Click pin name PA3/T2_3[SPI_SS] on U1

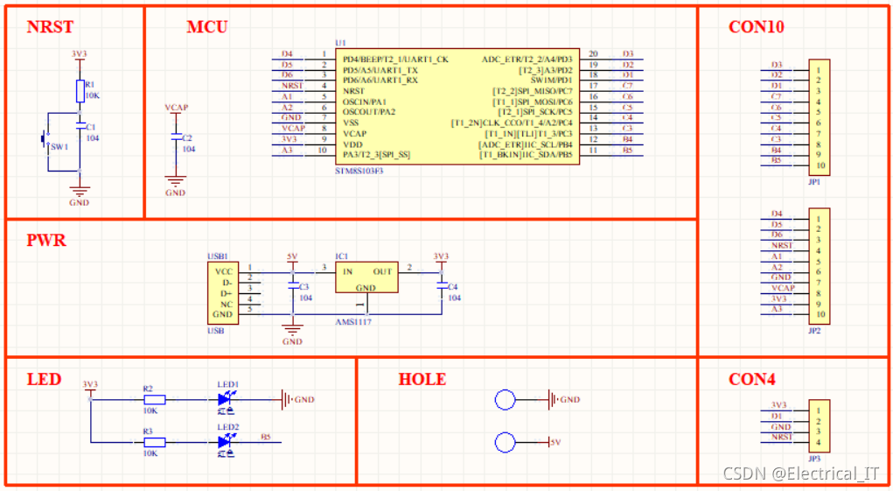376,155
